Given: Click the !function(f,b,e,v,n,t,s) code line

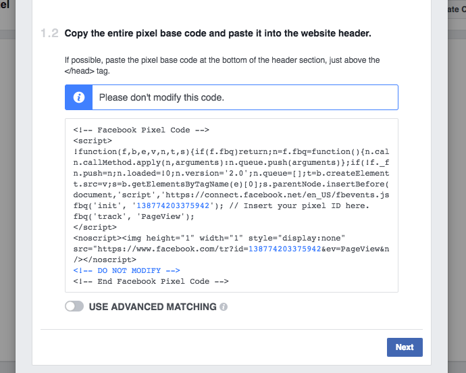Looking at the screenshot, I should [x=231, y=151].
